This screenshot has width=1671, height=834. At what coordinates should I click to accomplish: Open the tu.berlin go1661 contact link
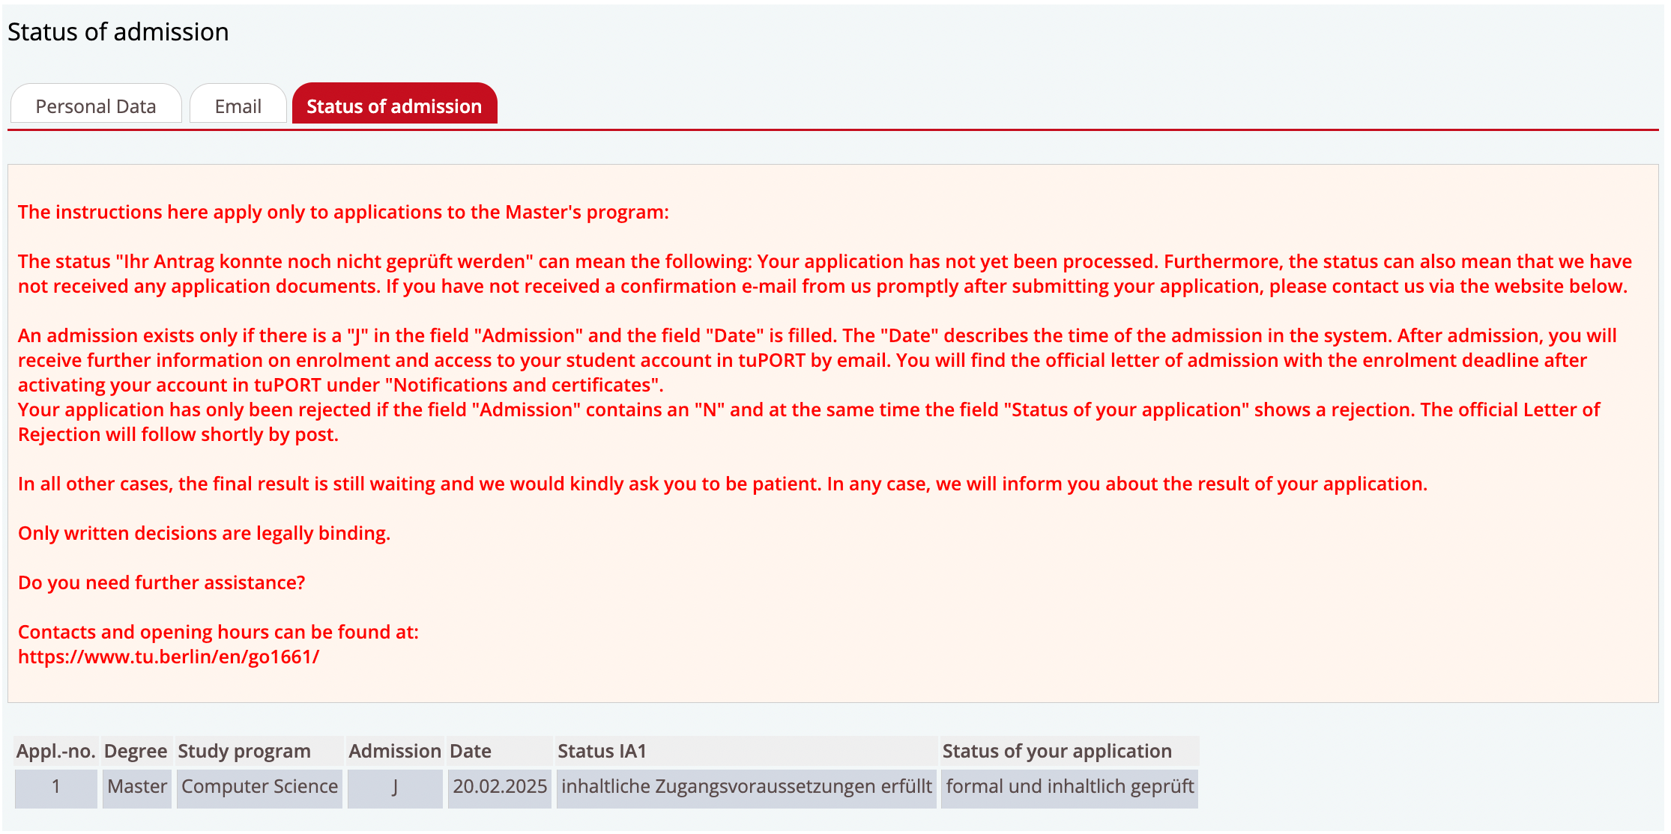point(169,657)
